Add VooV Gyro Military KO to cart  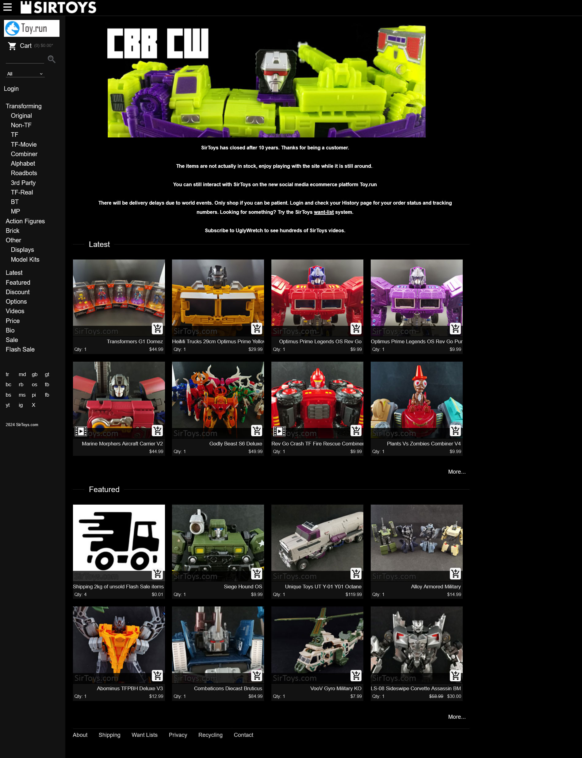pos(356,675)
